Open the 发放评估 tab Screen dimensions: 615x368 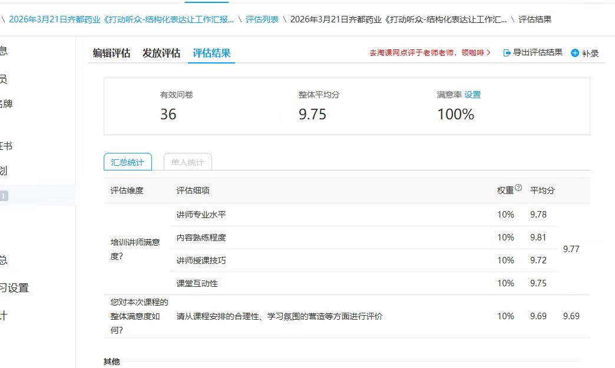coord(161,53)
